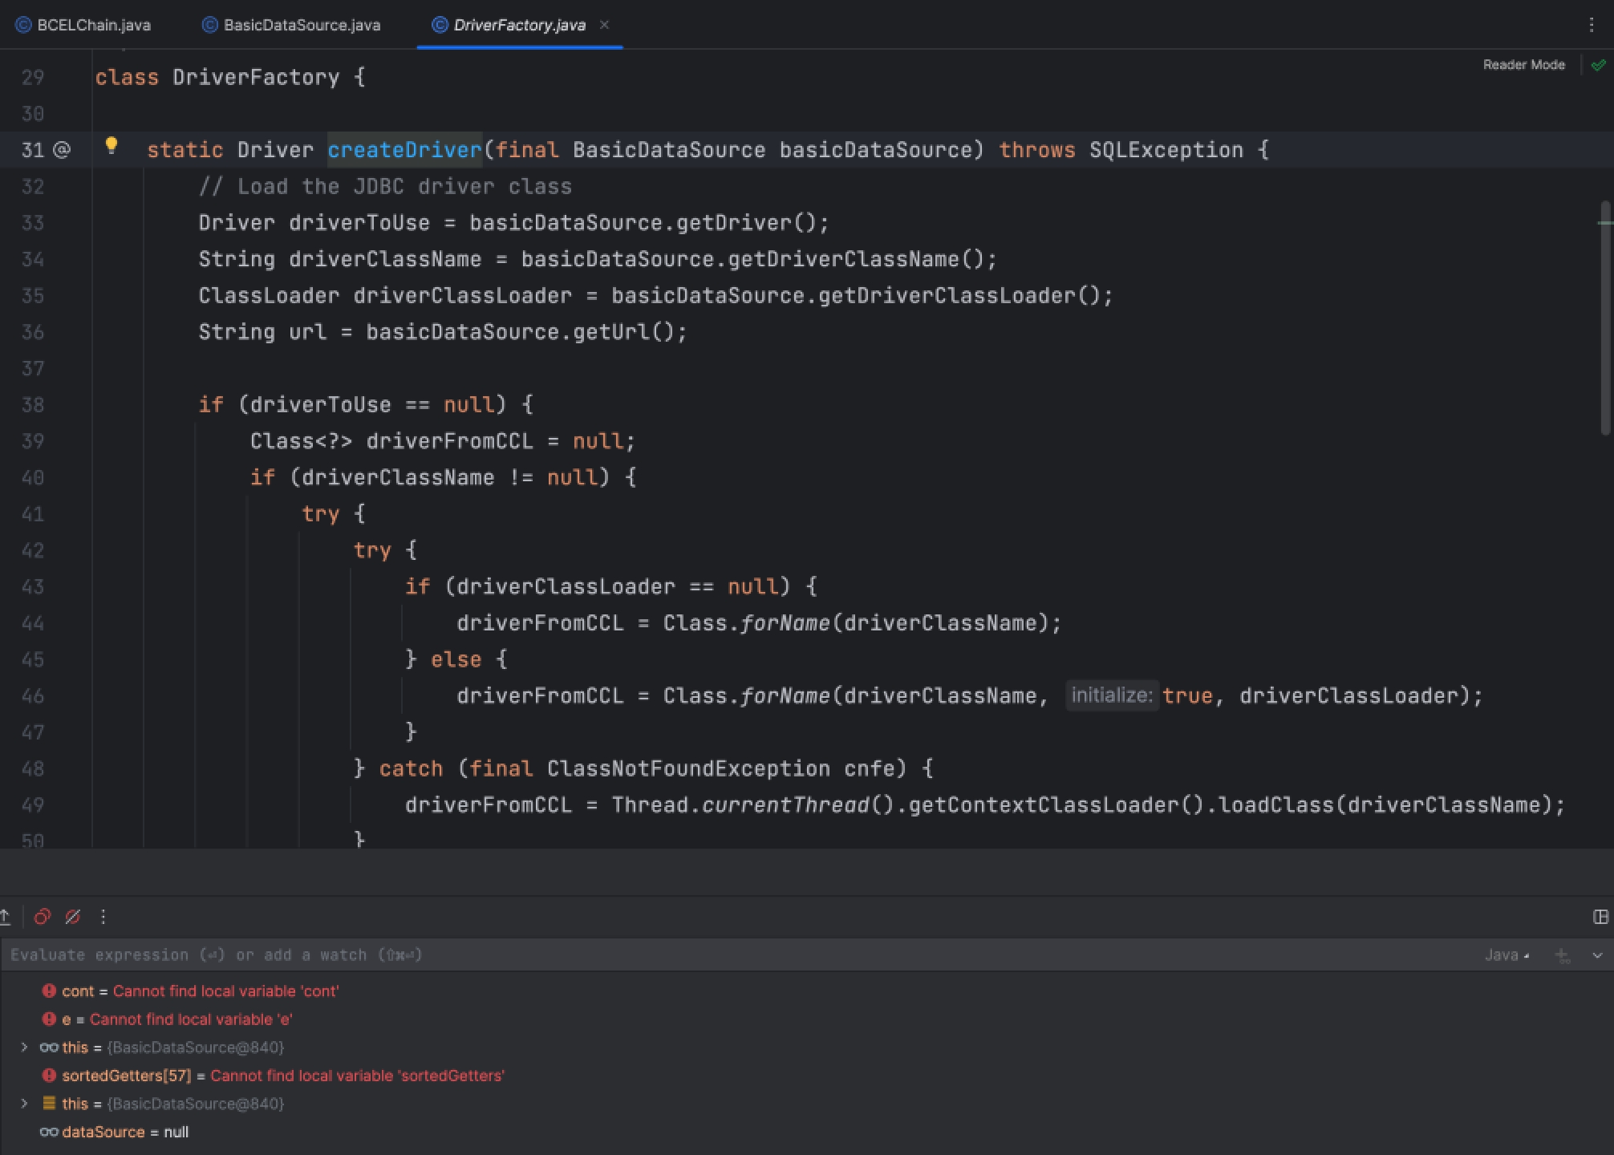Click the createDriver method name on line 31
The height and width of the screenshot is (1155, 1614).
click(x=405, y=150)
